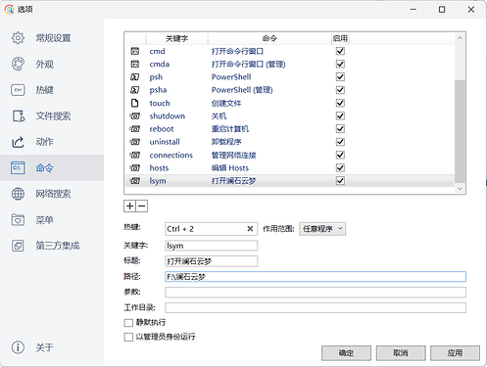This screenshot has width=487, height=367.
Task: Click the 应用 button
Action: point(455,353)
